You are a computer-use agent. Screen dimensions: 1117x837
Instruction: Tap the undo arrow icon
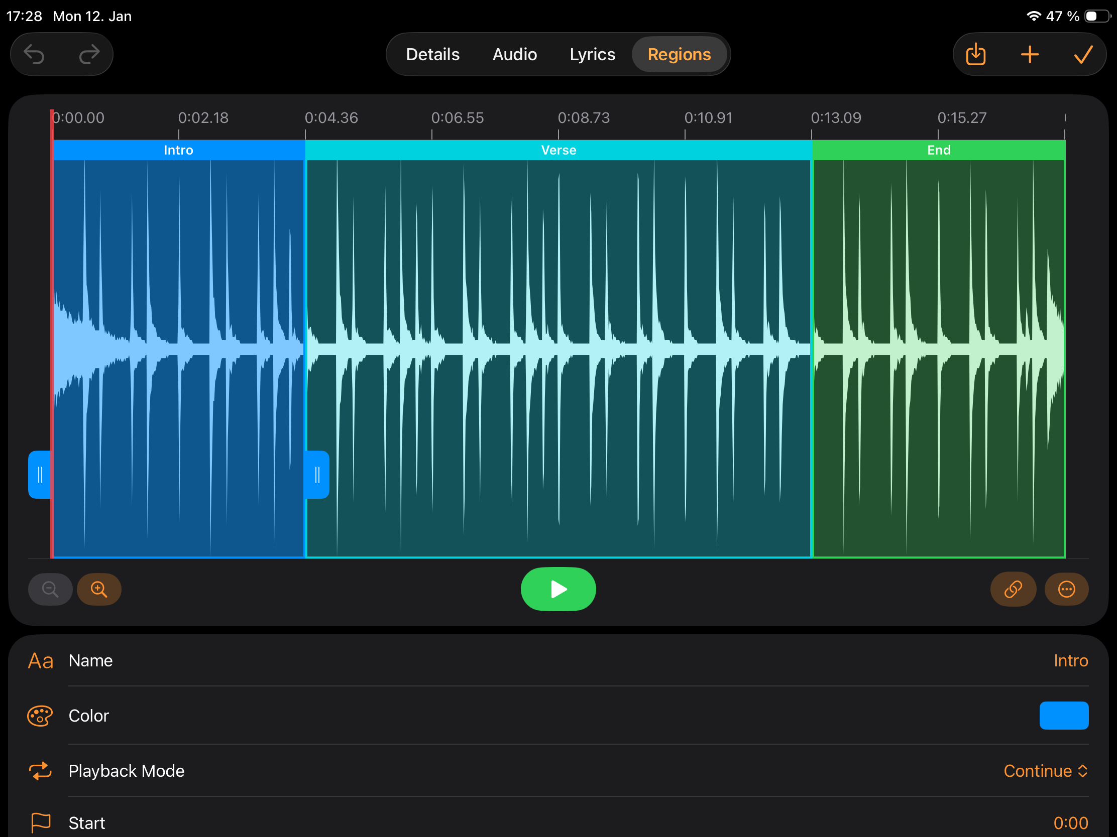34,55
